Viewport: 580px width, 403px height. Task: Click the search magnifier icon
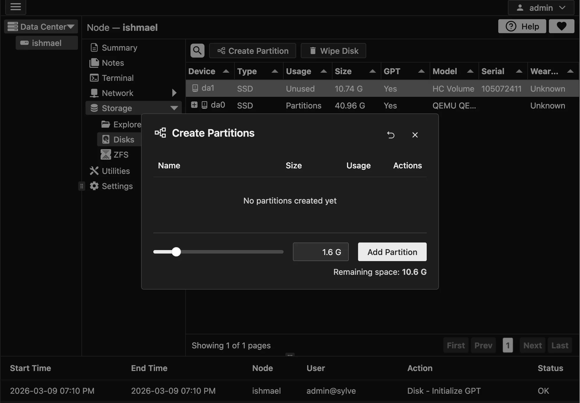point(197,51)
